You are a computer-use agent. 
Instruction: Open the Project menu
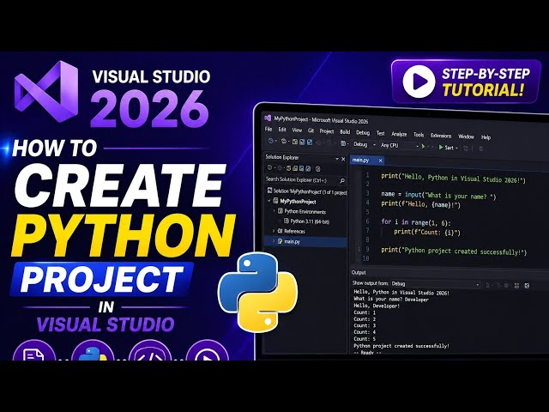(x=327, y=131)
